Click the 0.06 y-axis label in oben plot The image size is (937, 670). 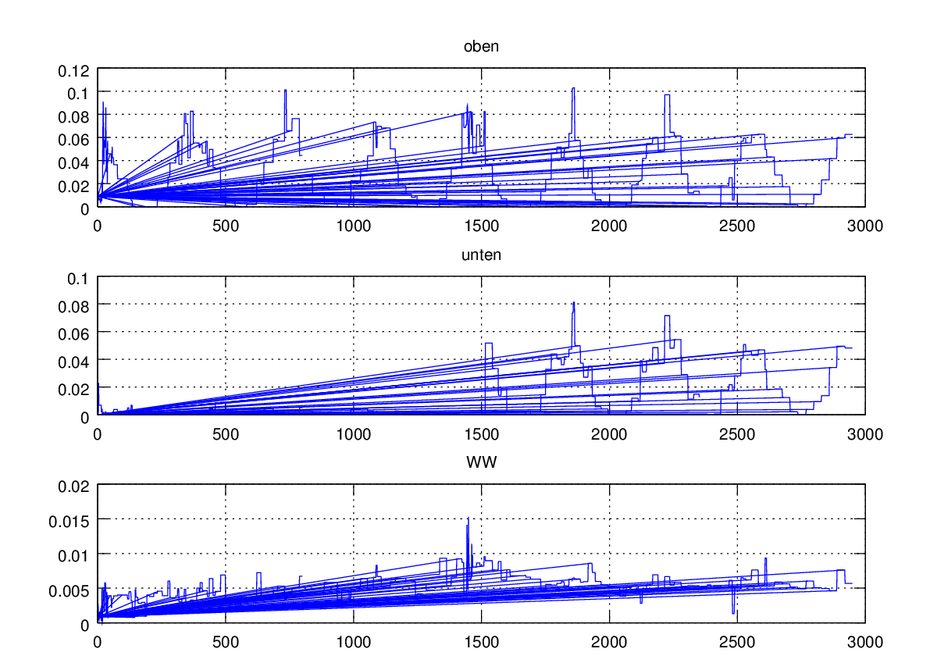74,140
